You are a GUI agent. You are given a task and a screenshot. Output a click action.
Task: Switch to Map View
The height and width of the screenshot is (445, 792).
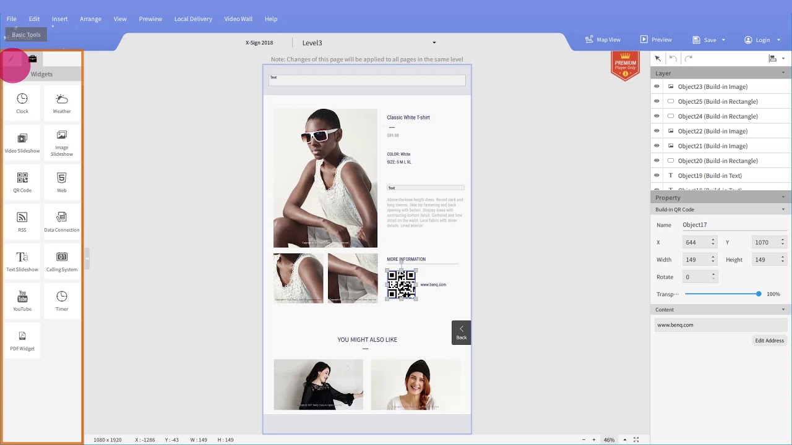[603, 40]
